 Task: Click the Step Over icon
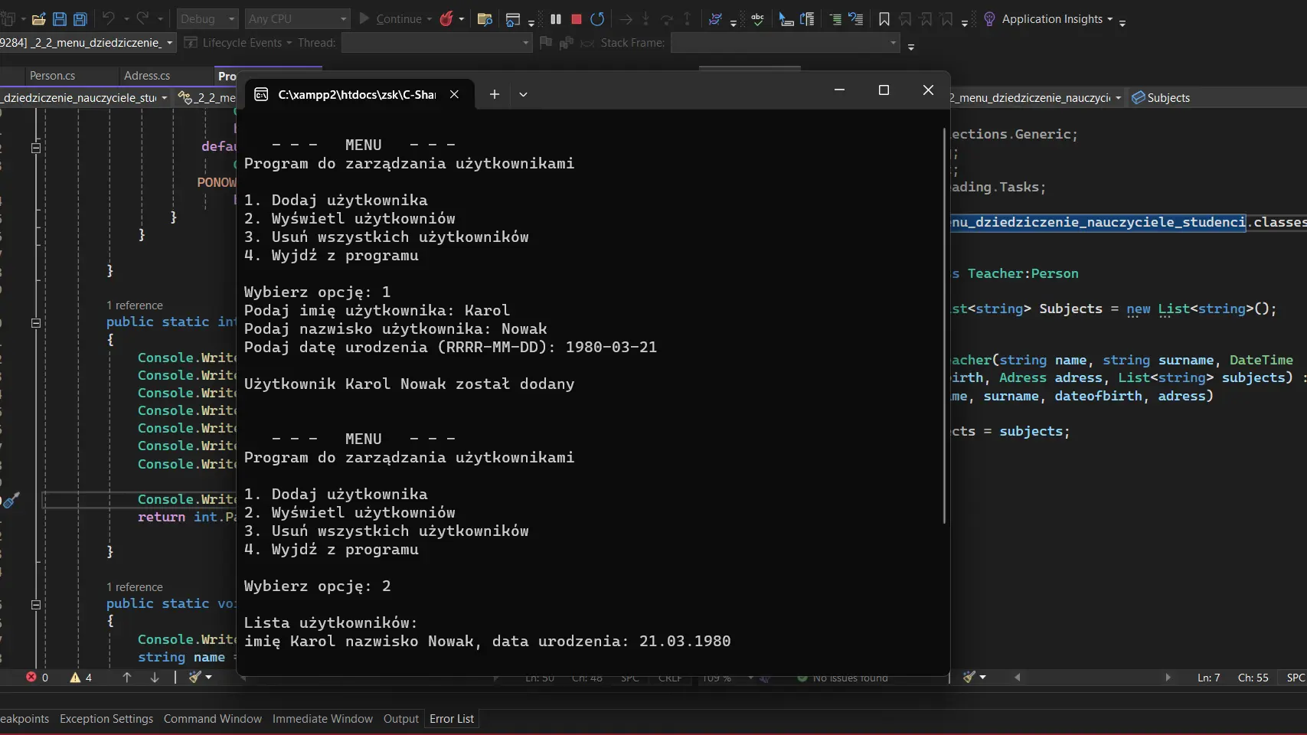click(666, 19)
